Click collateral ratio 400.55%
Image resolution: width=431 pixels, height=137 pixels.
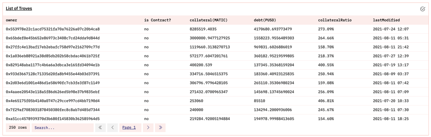[326, 65]
